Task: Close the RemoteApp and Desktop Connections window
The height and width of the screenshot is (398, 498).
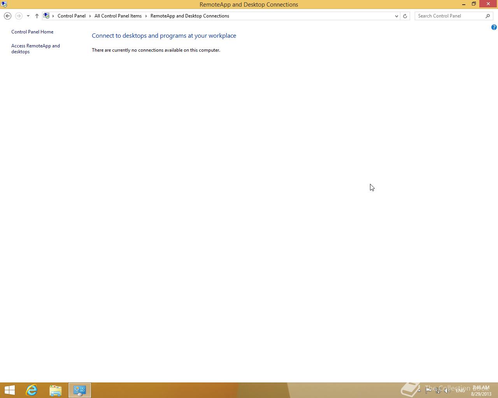Action: click(x=488, y=4)
